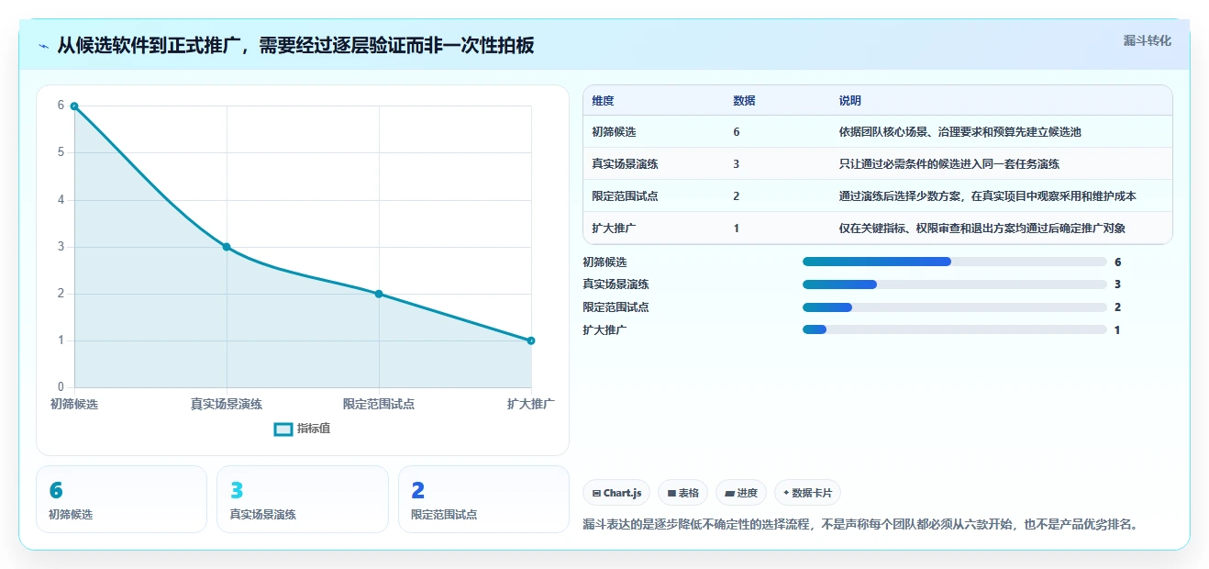Click the x-axis label 初筛候选

coord(74,404)
